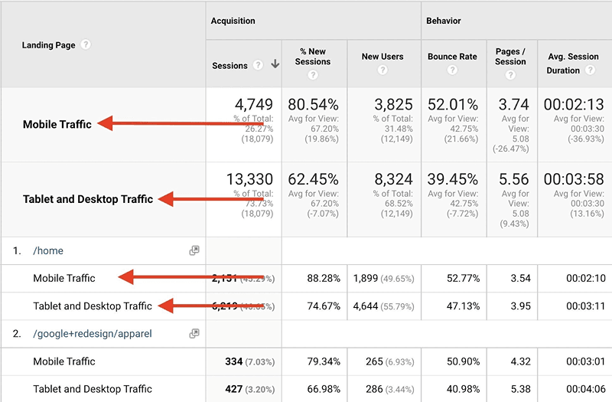This screenshot has width=612, height=402.
Task: Click the descending sort arrow next to Sessions
Action: pyautogui.click(x=275, y=66)
